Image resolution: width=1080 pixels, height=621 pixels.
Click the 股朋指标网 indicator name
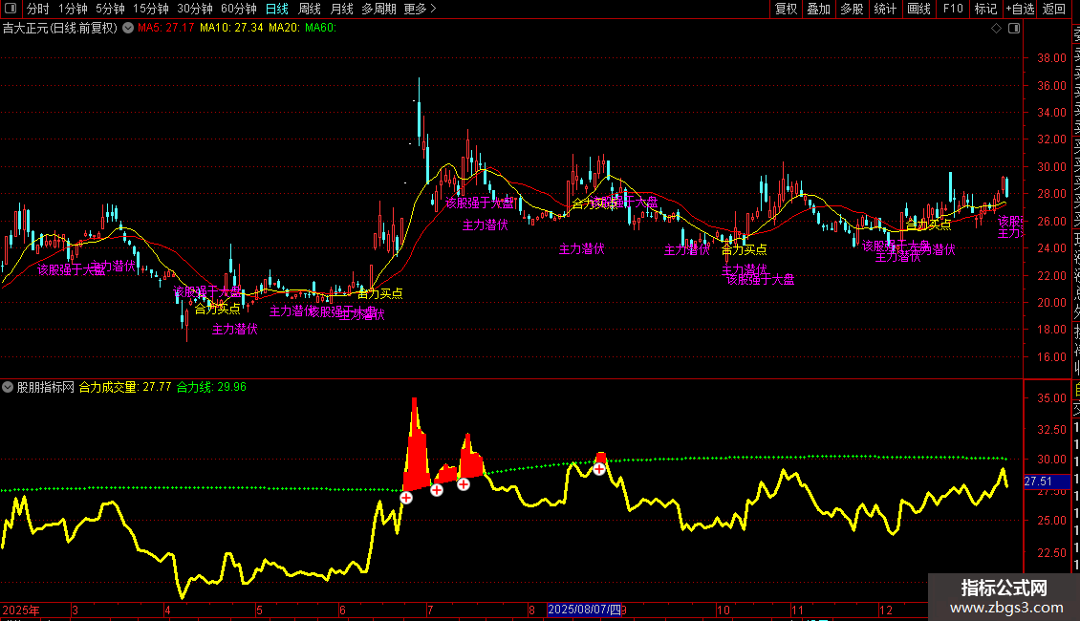click(x=46, y=387)
